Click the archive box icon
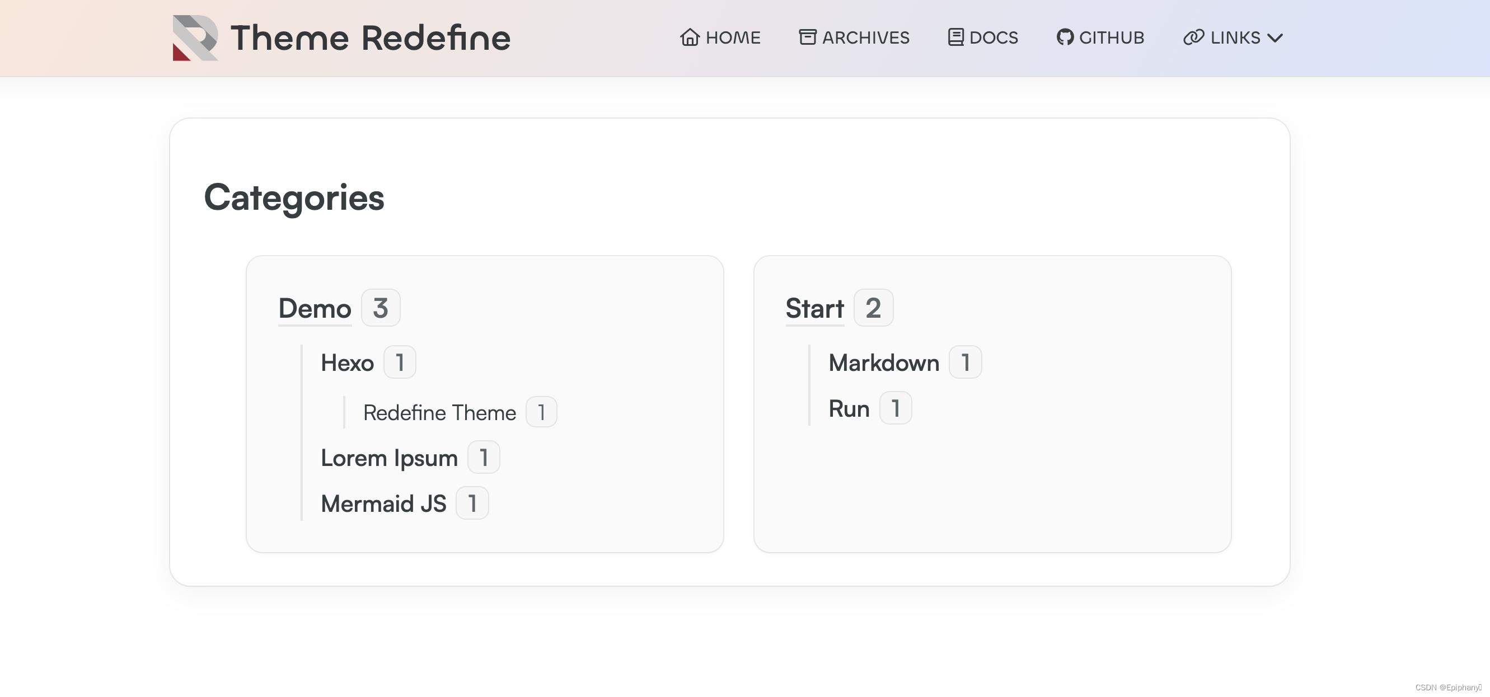The height and width of the screenshot is (697, 1490). 808,37
